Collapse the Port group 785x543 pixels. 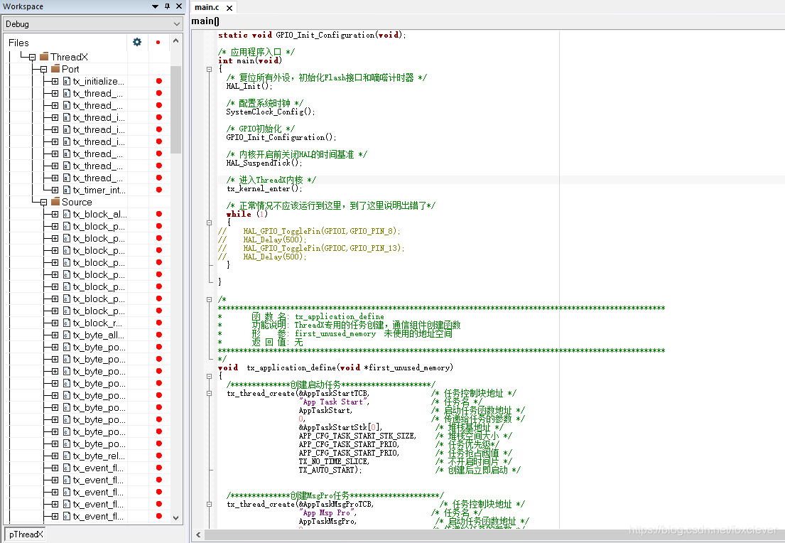coord(43,69)
